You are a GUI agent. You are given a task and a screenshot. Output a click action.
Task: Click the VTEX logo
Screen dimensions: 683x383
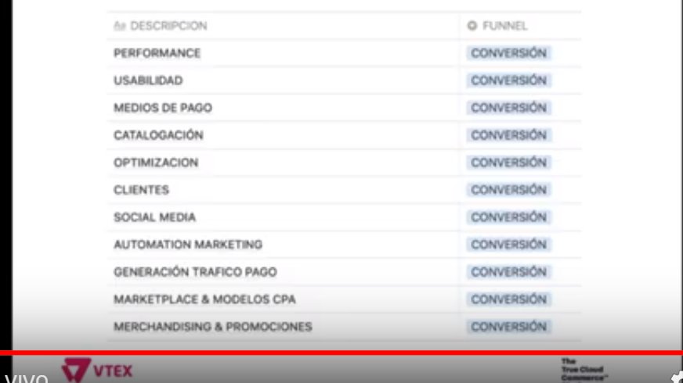pyautogui.click(x=97, y=370)
